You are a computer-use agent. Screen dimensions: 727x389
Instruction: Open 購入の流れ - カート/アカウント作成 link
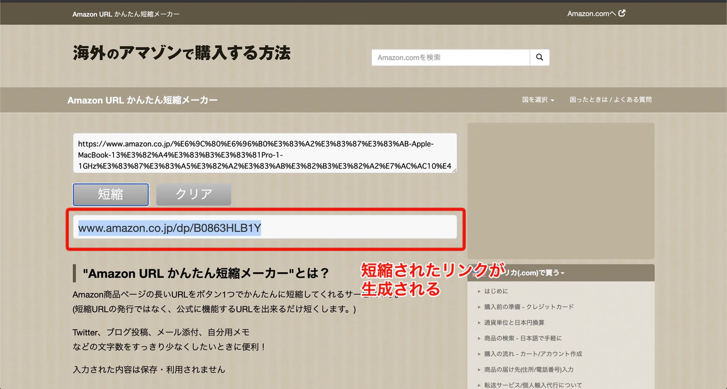coord(533,354)
